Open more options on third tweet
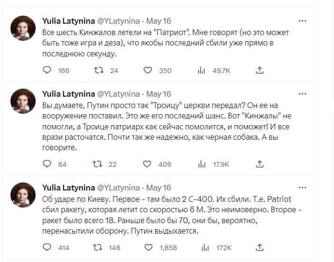Screen dimensions: 334x262 coord(302,188)
